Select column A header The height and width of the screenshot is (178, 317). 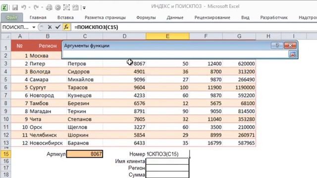tap(20, 36)
